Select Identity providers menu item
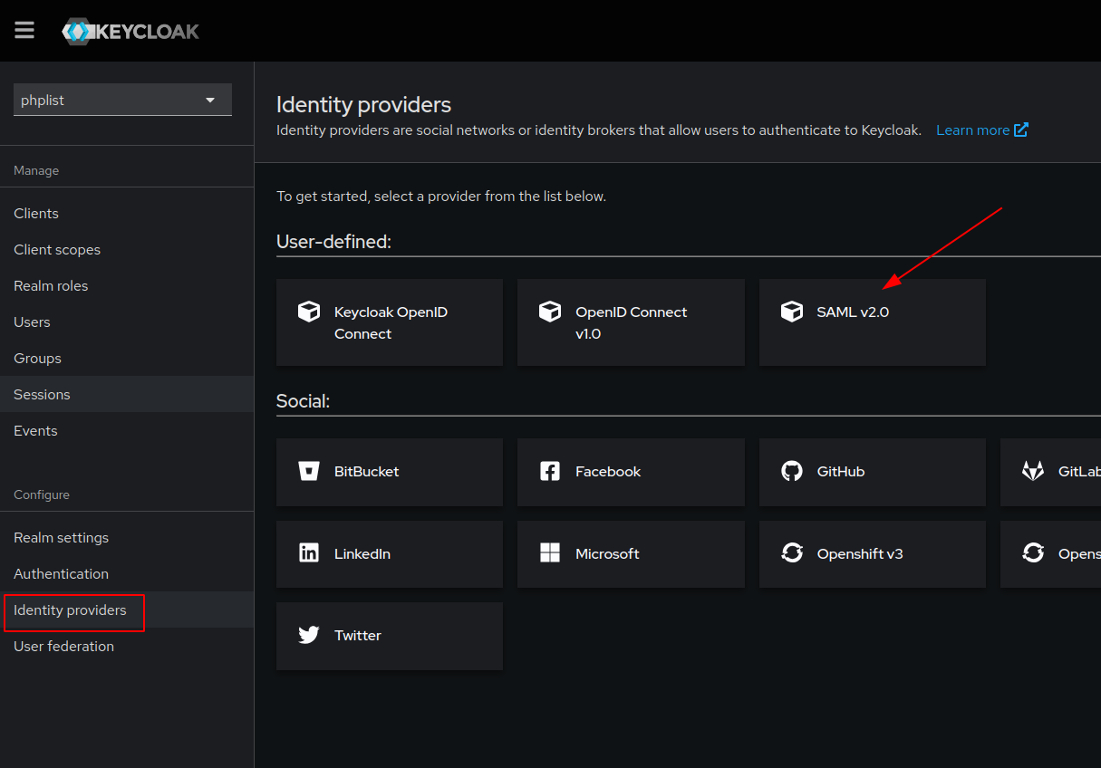 point(127,610)
